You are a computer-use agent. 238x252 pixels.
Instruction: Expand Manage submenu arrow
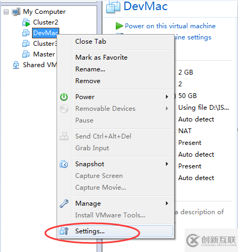(167, 204)
